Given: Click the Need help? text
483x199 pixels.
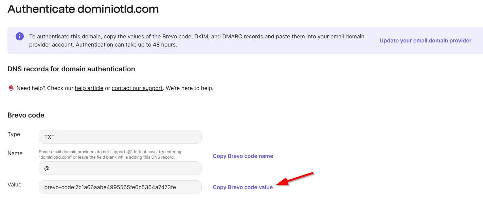Looking at the screenshot, I should pyautogui.click(x=31, y=88).
